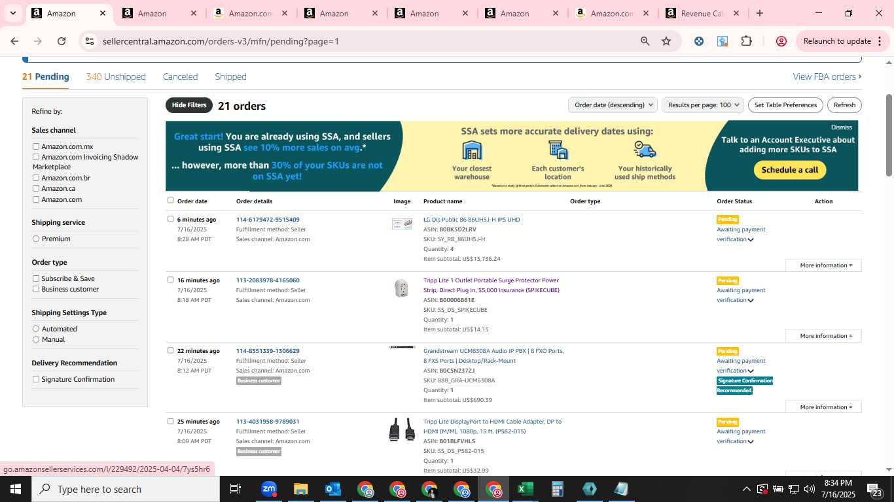Viewport: 894px width, 502px height.
Task: Open Set Table Preferences
Action: (785, 105)
